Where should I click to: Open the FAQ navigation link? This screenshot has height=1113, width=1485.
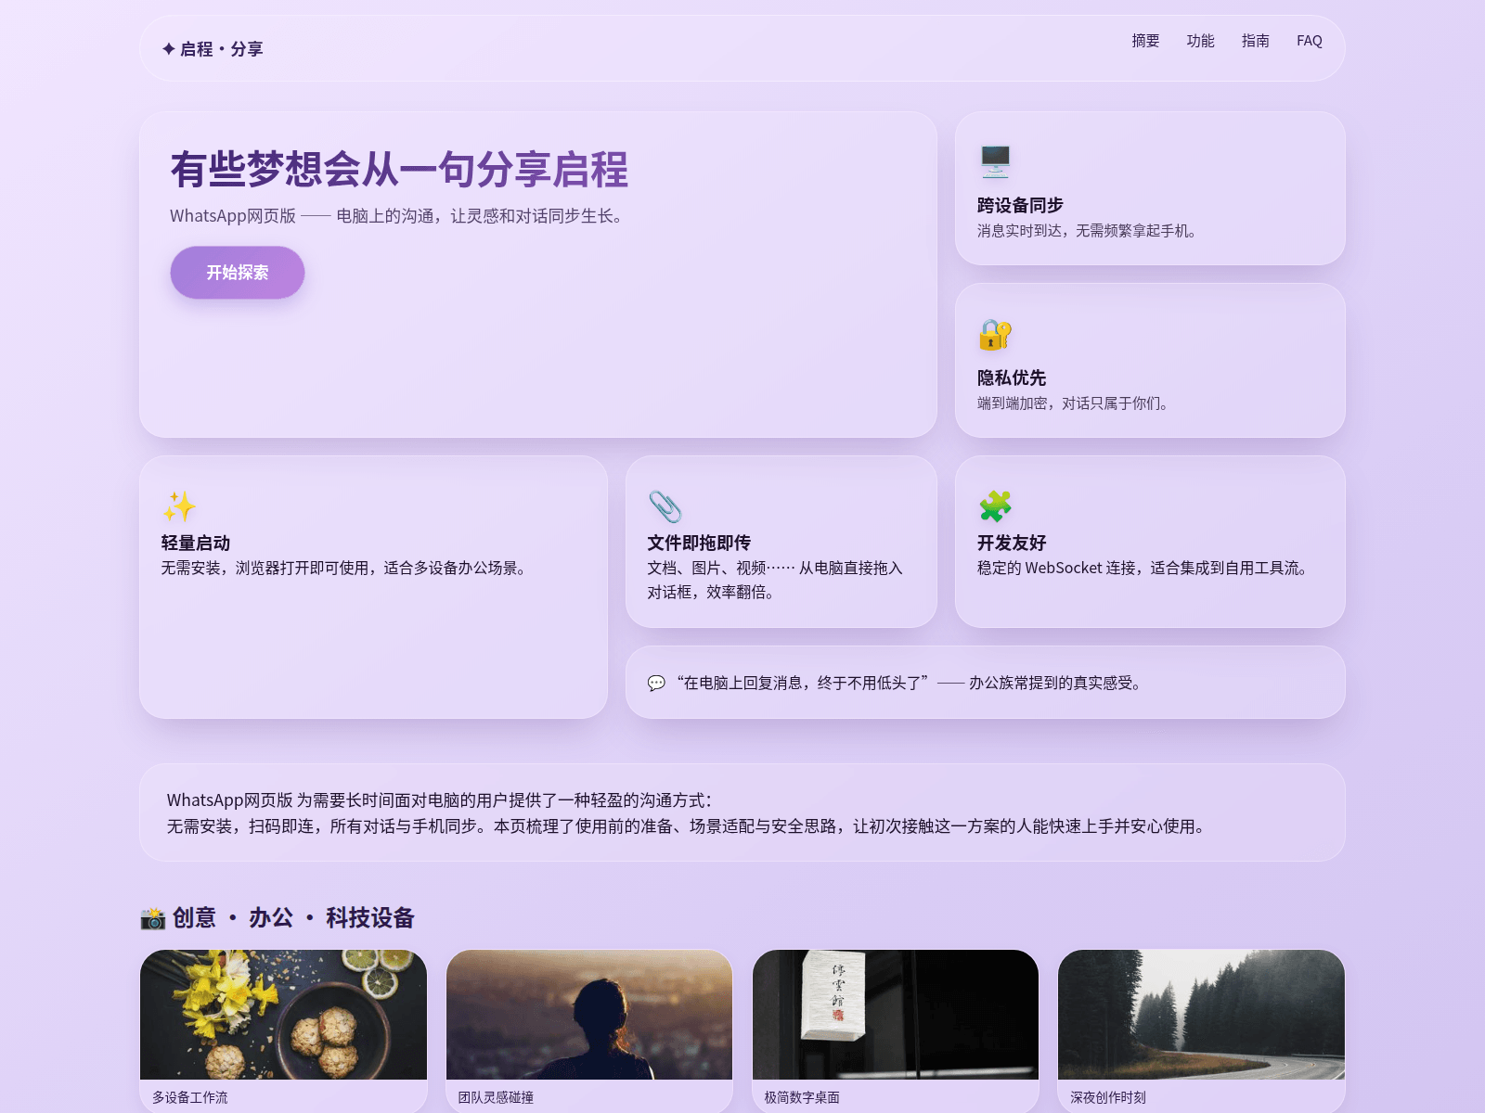[1310, 41]
